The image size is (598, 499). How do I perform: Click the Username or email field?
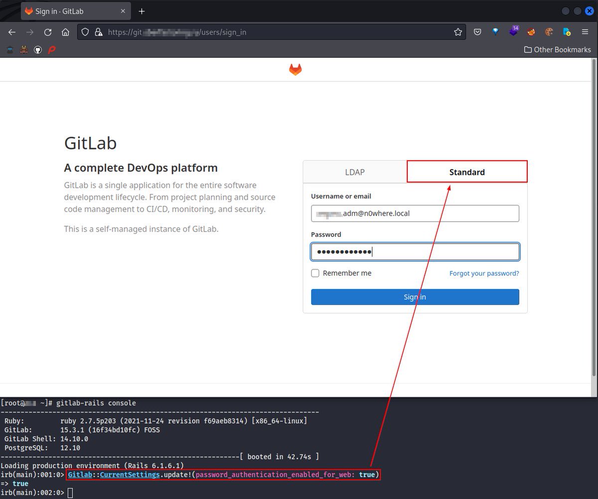coord(415,214)
